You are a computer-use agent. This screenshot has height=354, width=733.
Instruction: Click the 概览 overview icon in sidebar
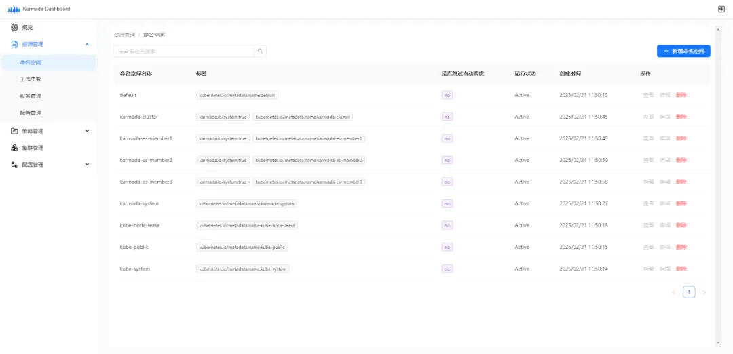[14, 27]
